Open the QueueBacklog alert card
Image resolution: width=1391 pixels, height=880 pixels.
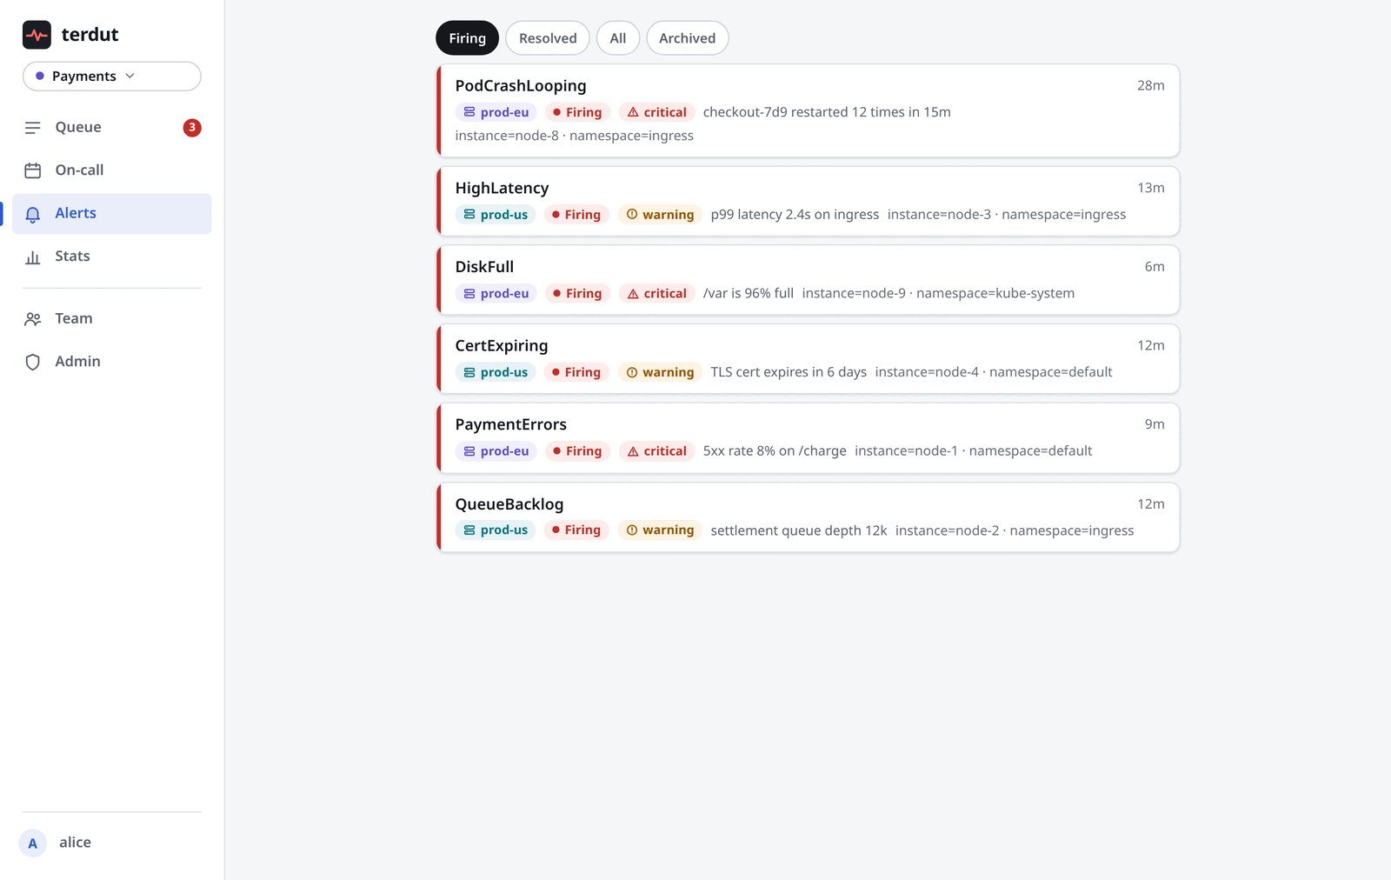(808, 517)
